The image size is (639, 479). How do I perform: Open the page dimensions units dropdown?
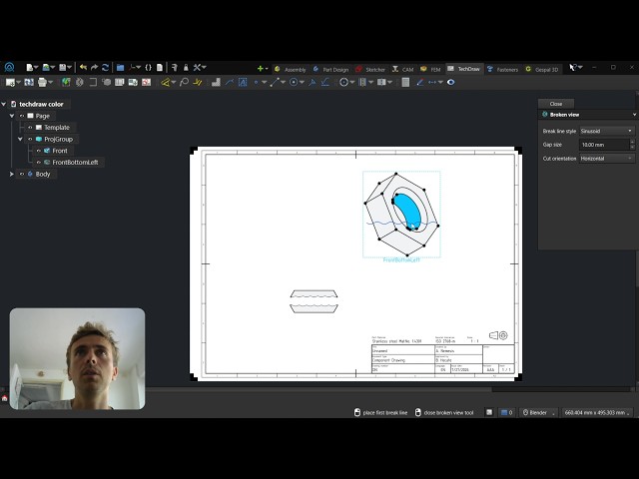pos(597,412)
